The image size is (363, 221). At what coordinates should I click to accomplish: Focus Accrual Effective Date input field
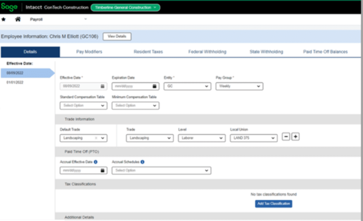point(83,170)
